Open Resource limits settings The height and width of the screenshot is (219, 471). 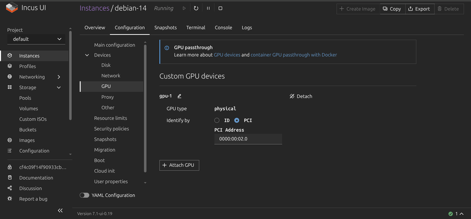110,118
